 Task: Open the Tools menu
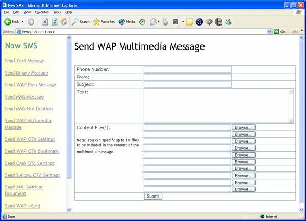tap(57, 12)
